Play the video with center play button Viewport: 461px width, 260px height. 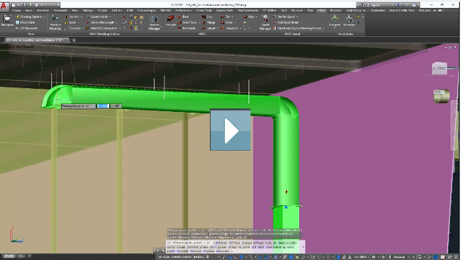click(230, 130)
